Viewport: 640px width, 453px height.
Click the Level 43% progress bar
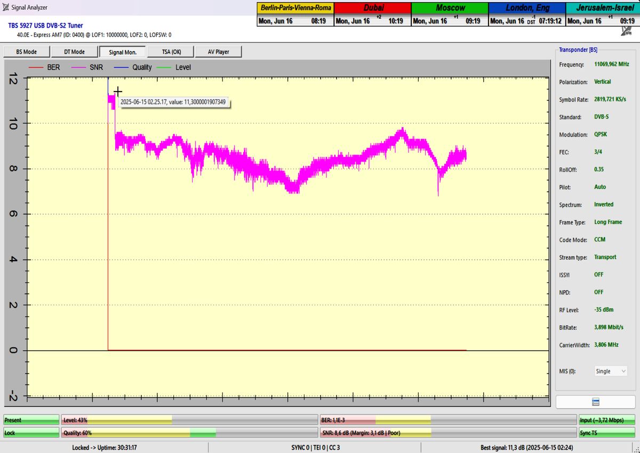click(188, 420)
